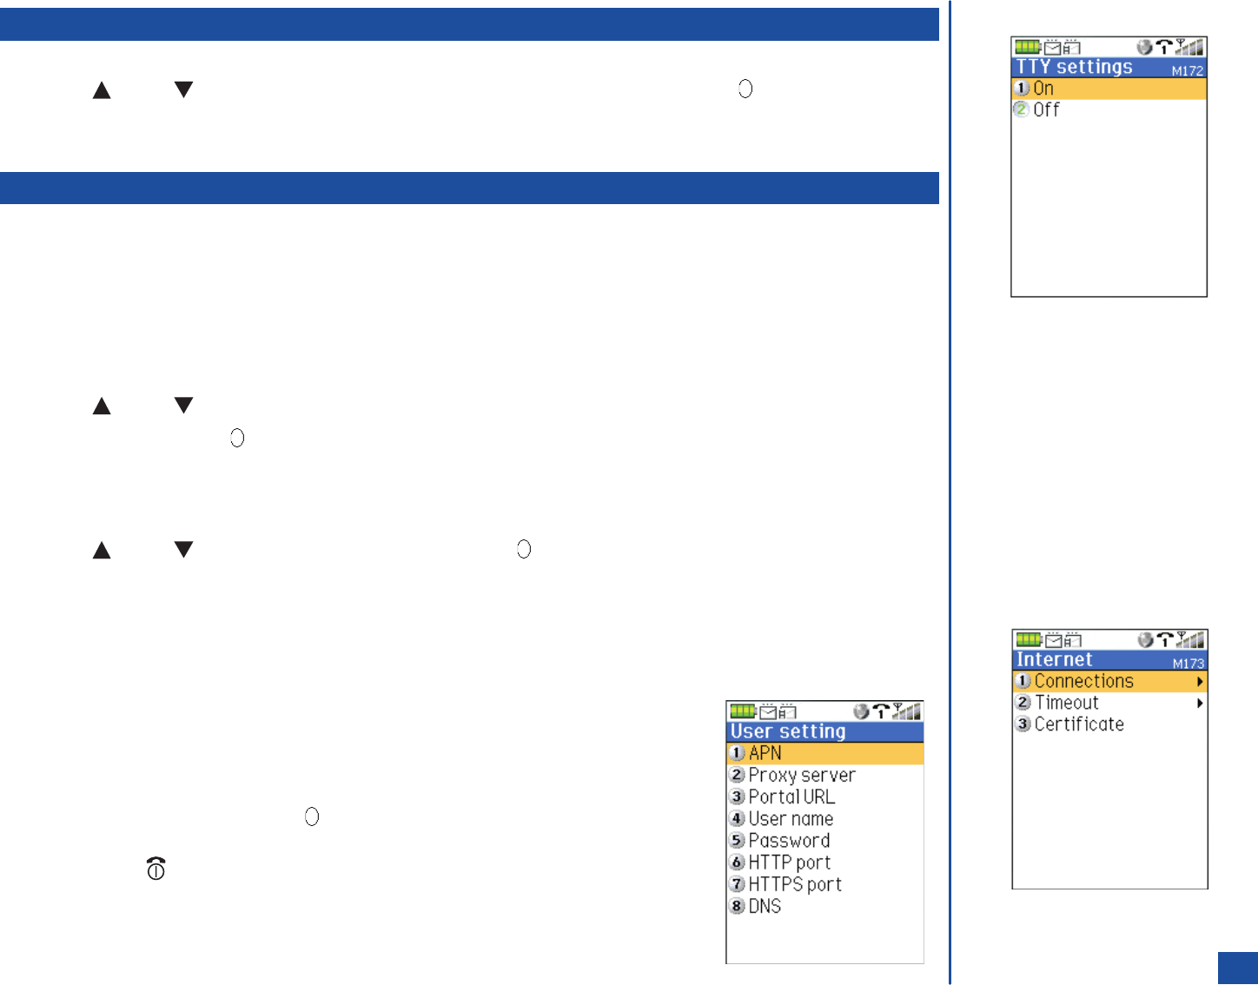Click the signal bars in User setting screen
Viewport: 1258px width, 985px height.
point(907,711)
